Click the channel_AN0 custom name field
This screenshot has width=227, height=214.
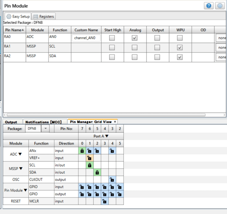coord(86,38)
